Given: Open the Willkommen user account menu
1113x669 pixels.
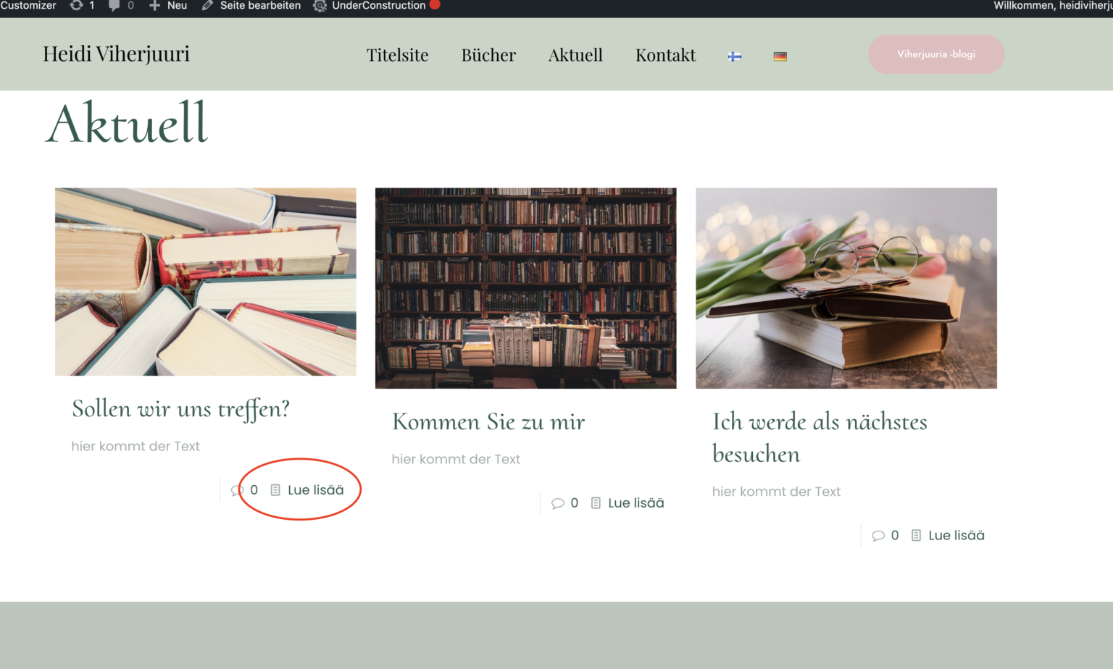Looking at the screenshot, I should click(x=1052, y=6).
